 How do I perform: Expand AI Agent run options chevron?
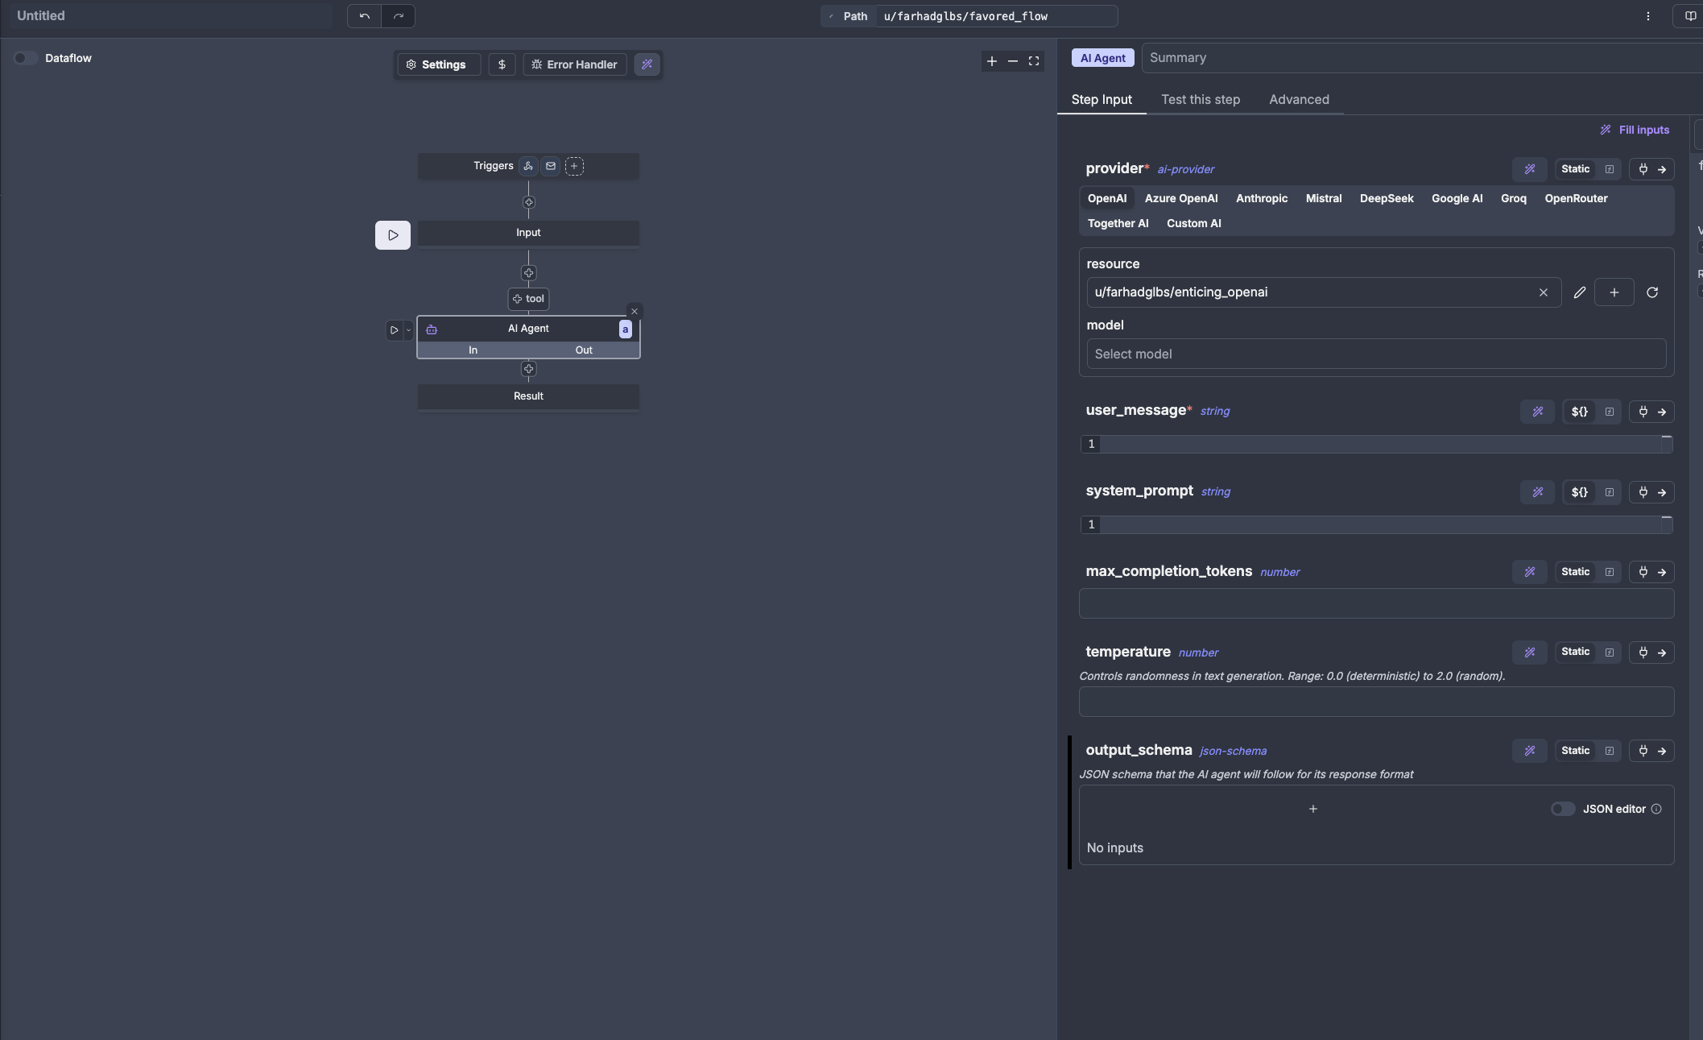(408, 329)
